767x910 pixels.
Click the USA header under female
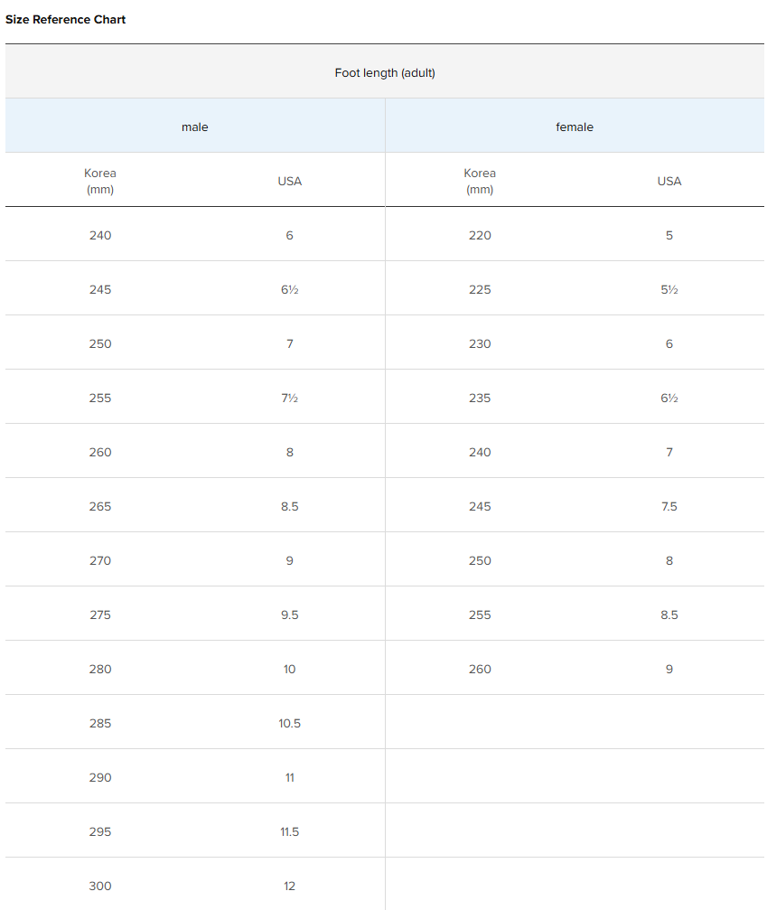coord(669,182)
